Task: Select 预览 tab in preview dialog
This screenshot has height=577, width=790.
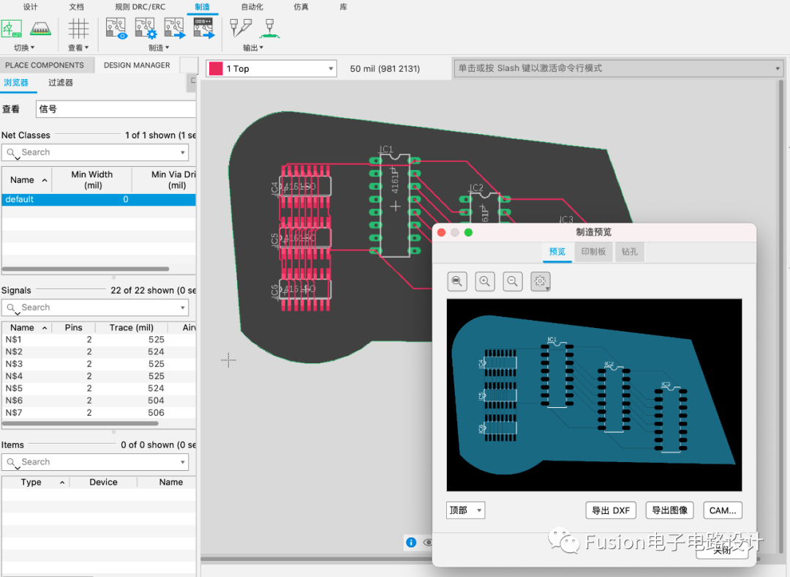Action: click(x=557, y=252)
